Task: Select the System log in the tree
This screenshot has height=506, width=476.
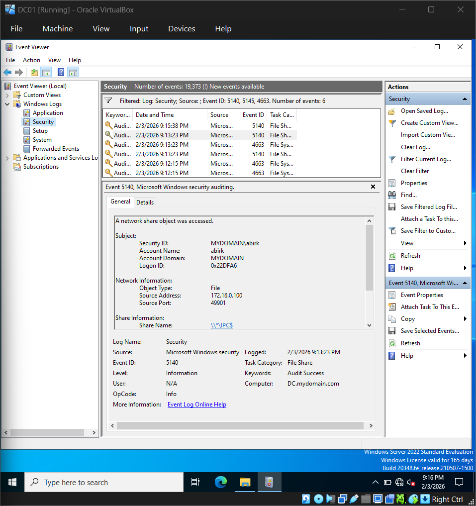Action: tap(42, 140)
